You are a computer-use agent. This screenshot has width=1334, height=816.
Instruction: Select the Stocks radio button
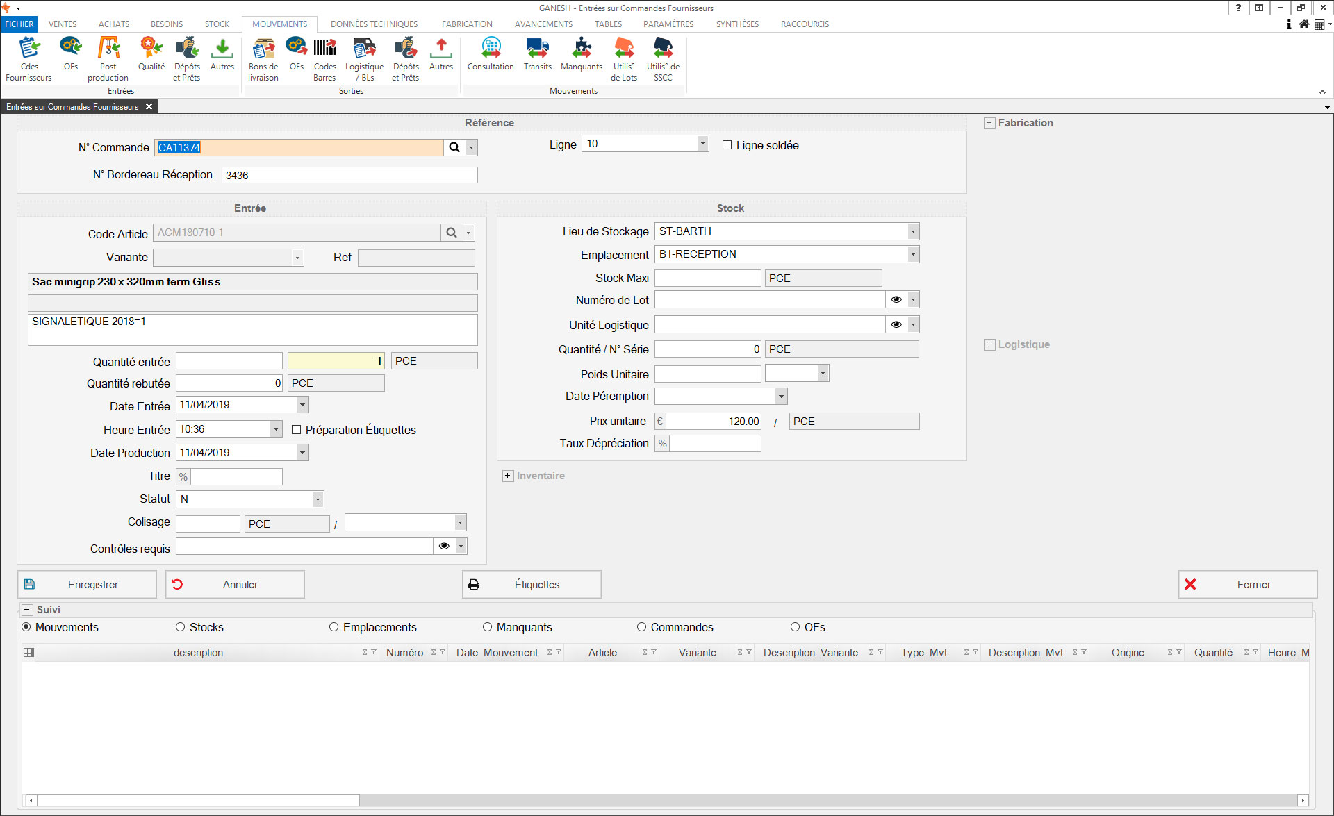pyautogui.click(x=181, y=627)
